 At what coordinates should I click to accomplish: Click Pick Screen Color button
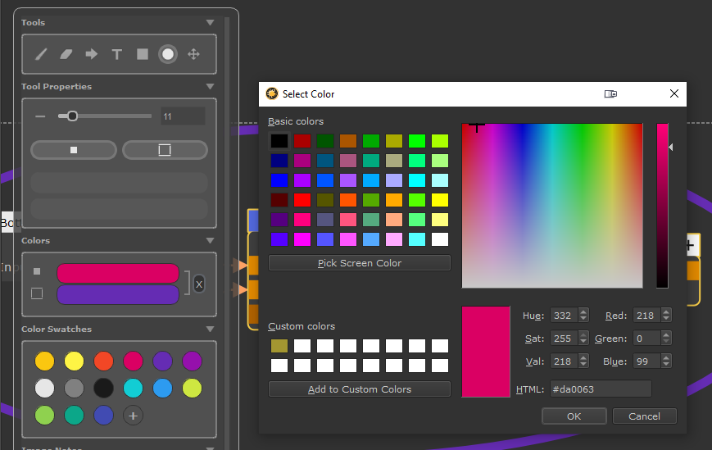(x=360, y=263)
